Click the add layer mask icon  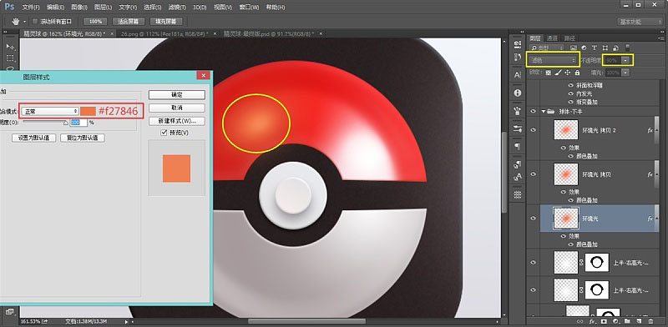pyautogui.click(x=604, y=321)
